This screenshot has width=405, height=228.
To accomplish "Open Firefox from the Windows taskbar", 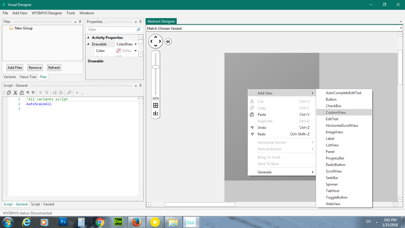I will pyautogui.click(x=136, y=222).
